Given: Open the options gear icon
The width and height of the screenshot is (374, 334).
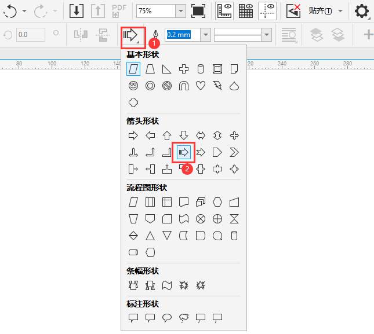Looking at the screenshot, I should pyautogui.click(x=362, y=11).
